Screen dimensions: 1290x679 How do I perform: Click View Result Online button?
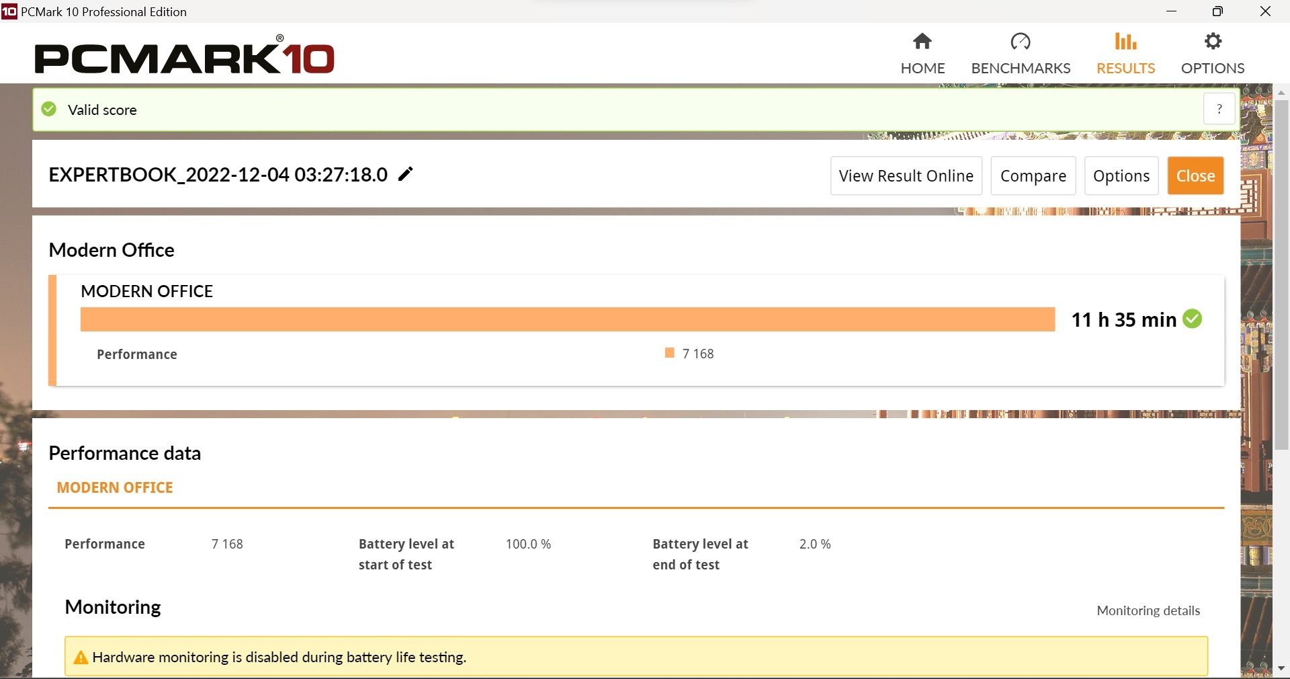(x=906, y=176)
